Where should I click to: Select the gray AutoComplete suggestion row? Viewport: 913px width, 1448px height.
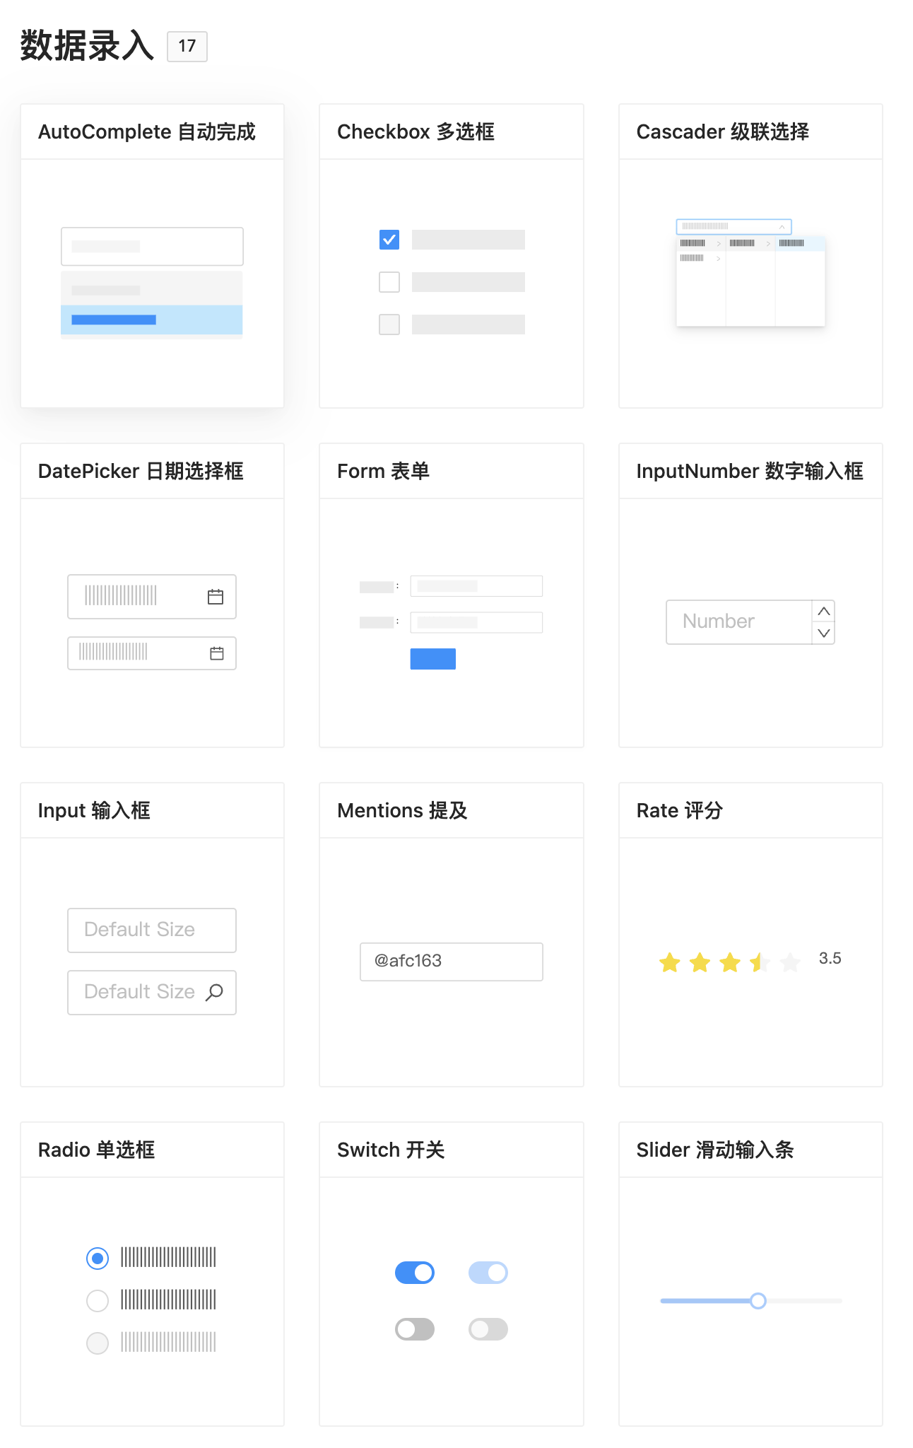152,290
